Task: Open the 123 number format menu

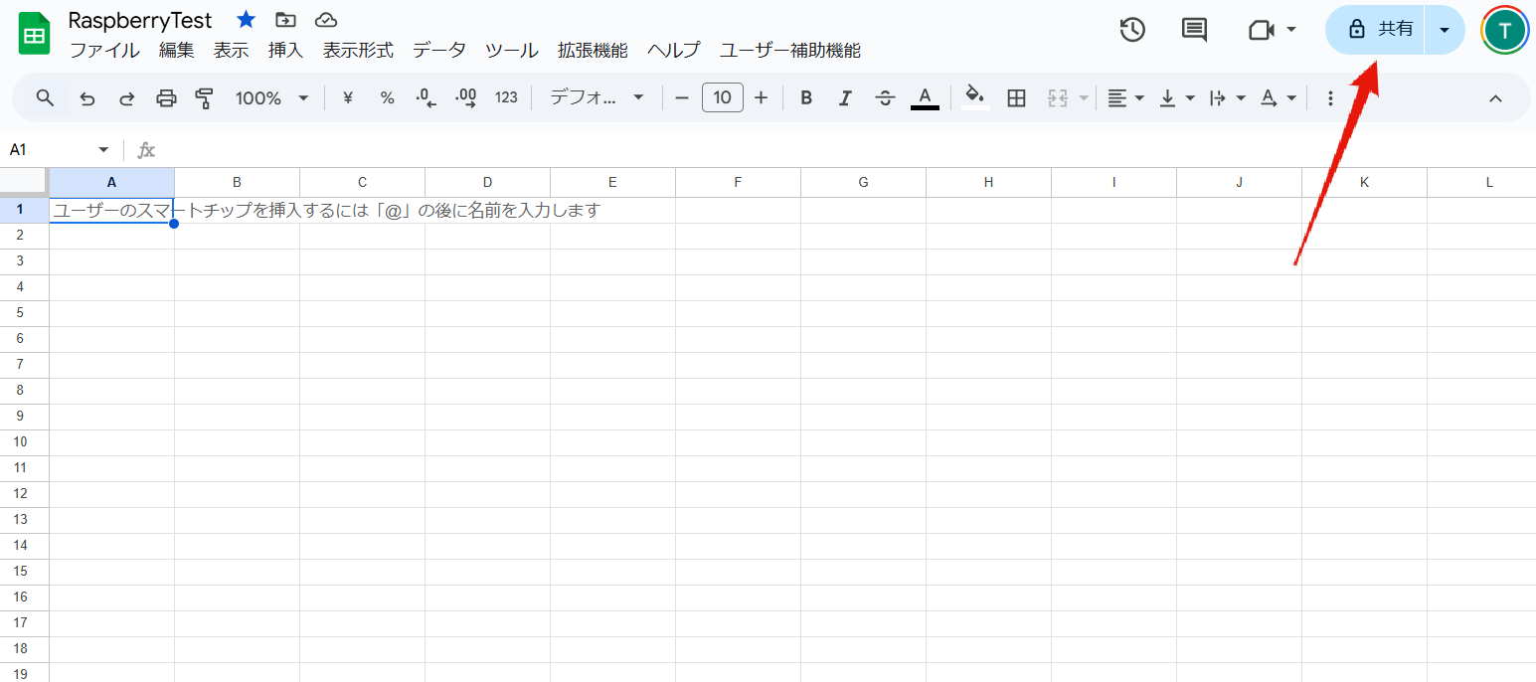Action: click(x=506, y=97)
